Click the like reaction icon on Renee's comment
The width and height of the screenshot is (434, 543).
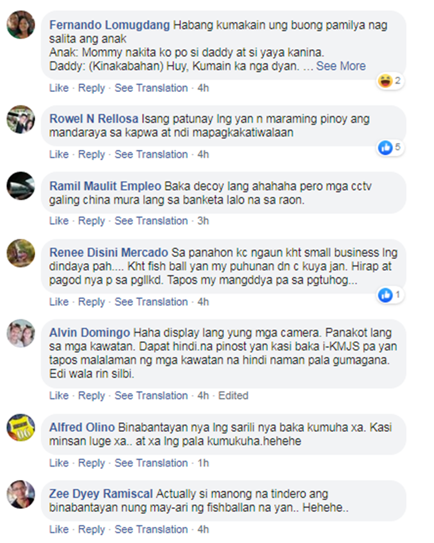coord(385,295)
